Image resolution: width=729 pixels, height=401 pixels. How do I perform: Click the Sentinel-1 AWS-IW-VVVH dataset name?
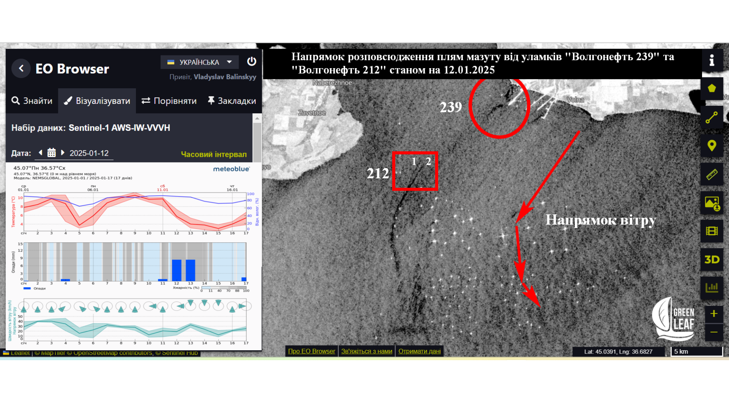(119, 128)
